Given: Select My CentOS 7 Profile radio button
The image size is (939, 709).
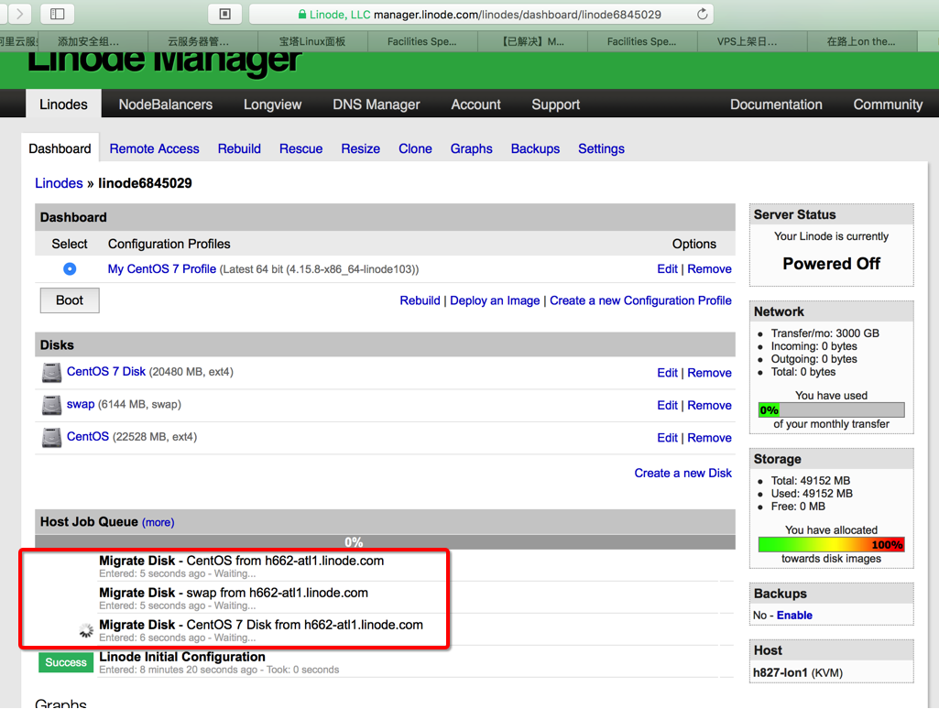Looking at the screenshot, I should tap(70, 269).
